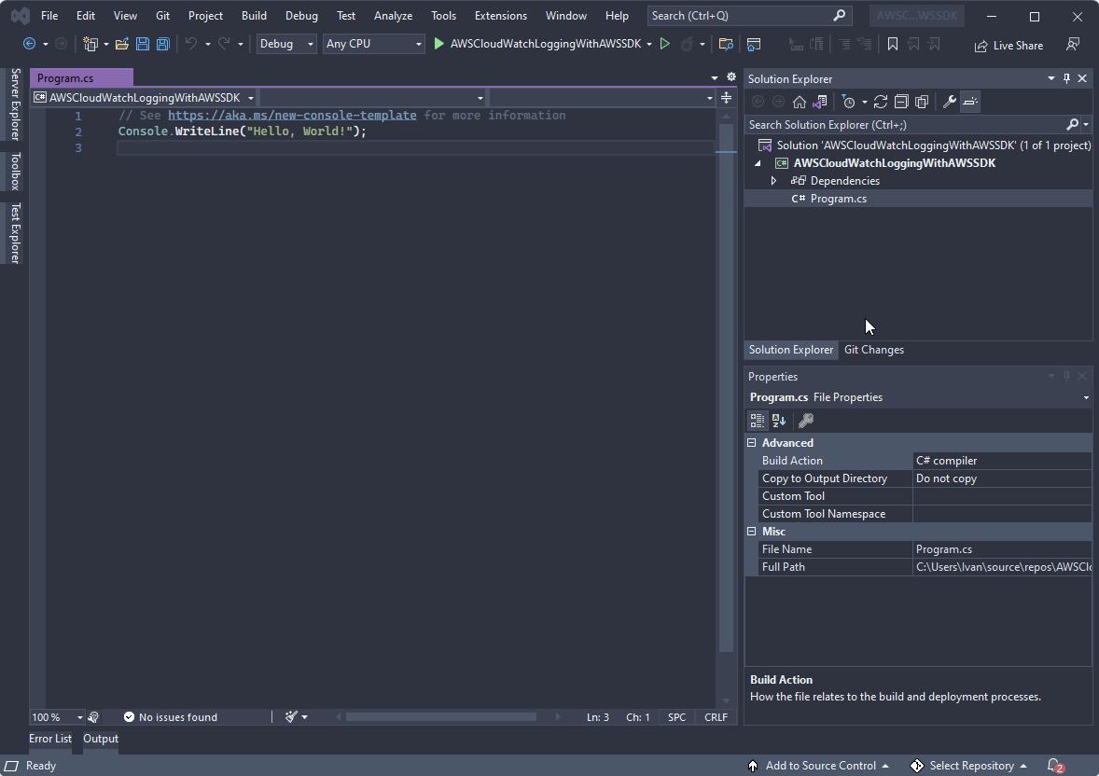This screenshot has width=1099, height=776.
Task: Open the Server Explorer side tab
Action: [16, 104]
